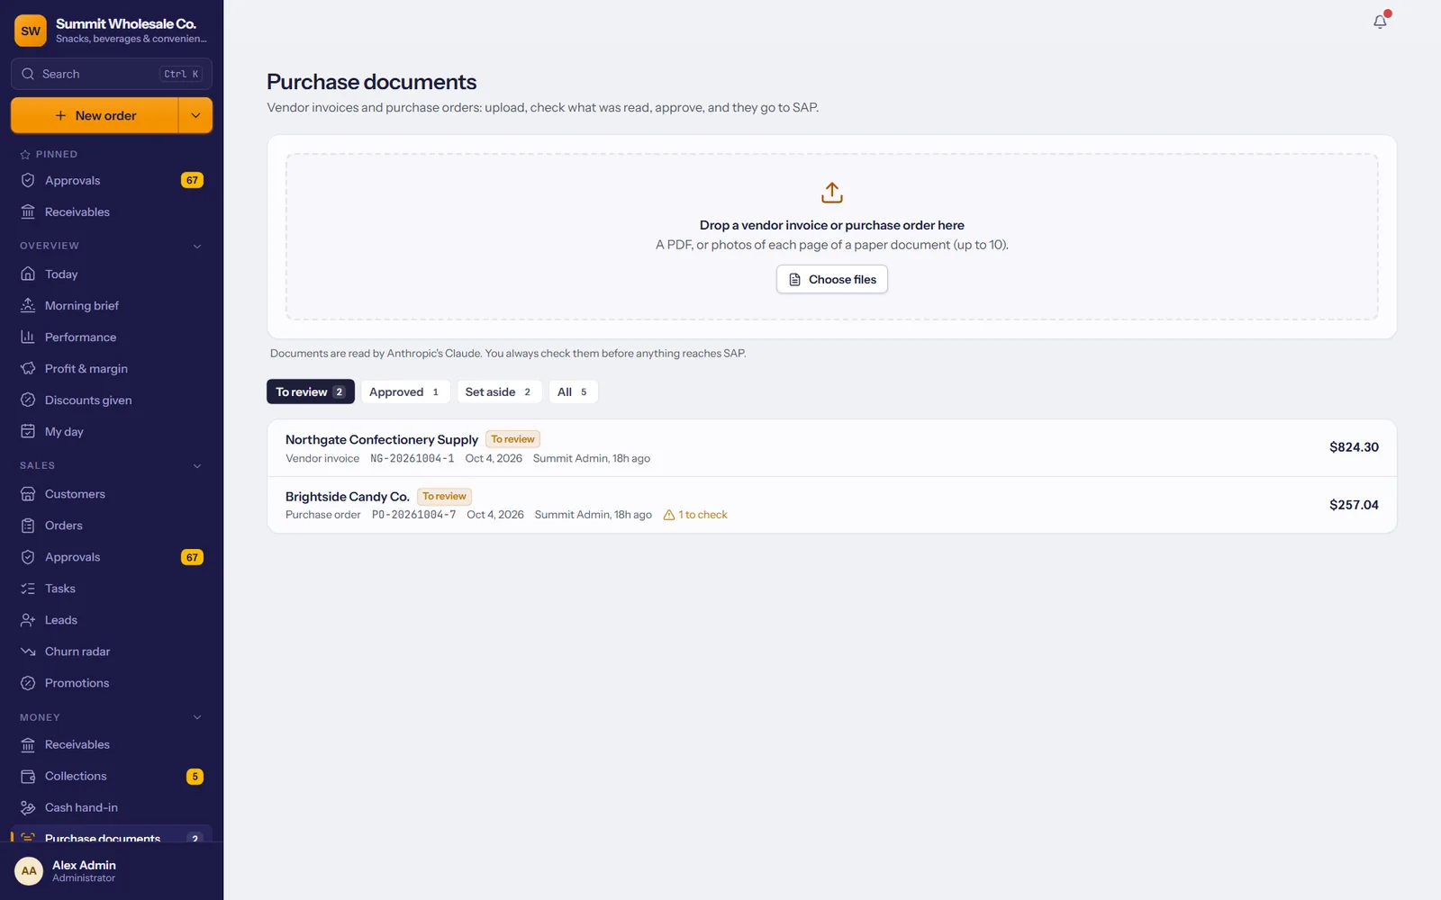Click the My day calendar icon
Viewport: 1441px width, 900px height.
pyautogui.click(x=28, y=431)
